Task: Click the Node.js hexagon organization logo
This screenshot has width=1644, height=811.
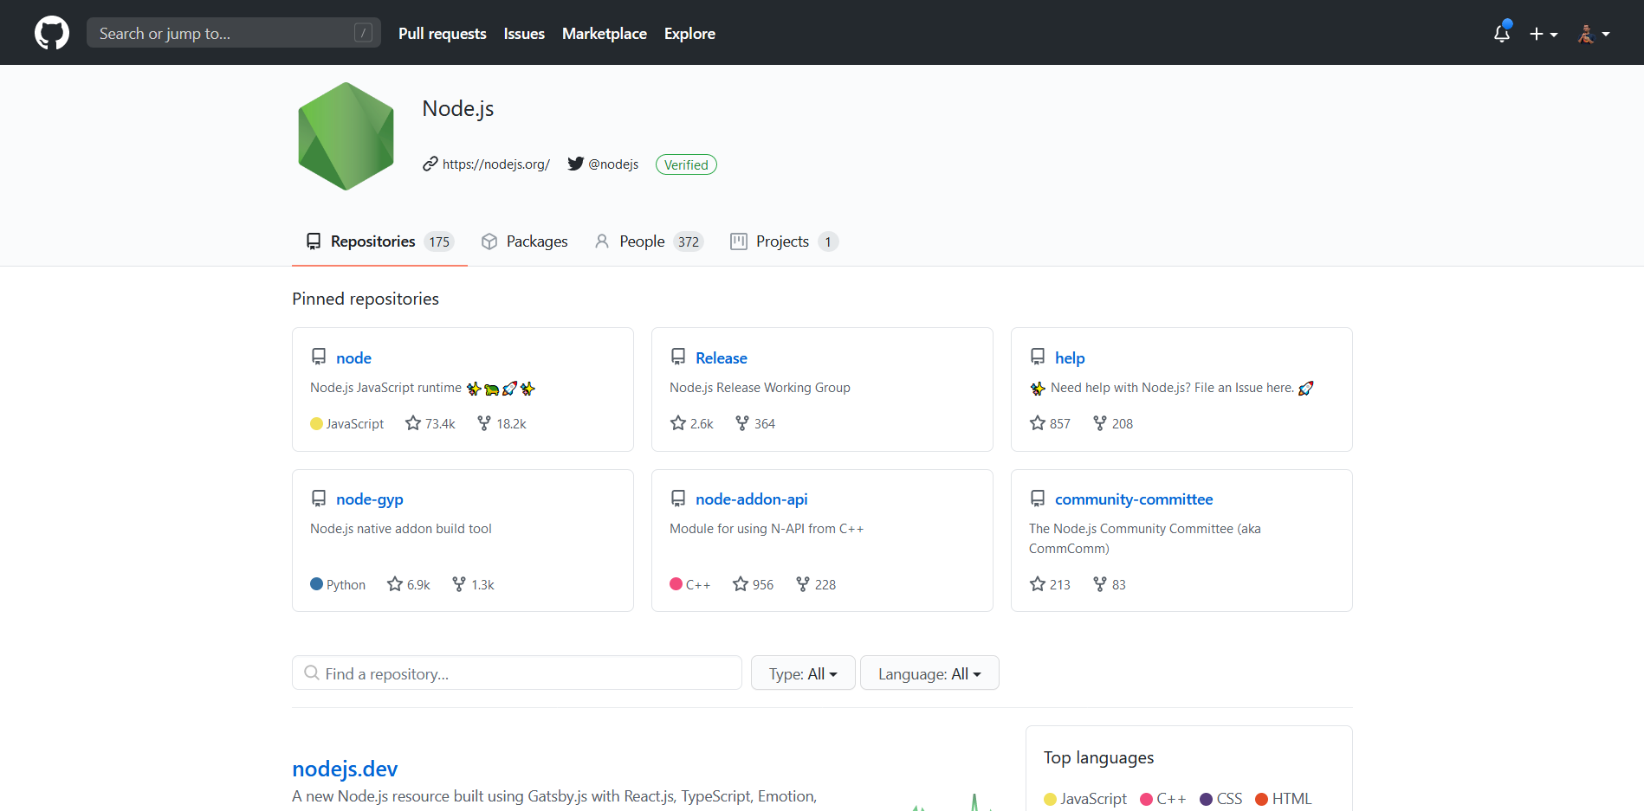Action: [346, 136]
